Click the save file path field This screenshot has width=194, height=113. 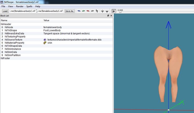[50, 11]
